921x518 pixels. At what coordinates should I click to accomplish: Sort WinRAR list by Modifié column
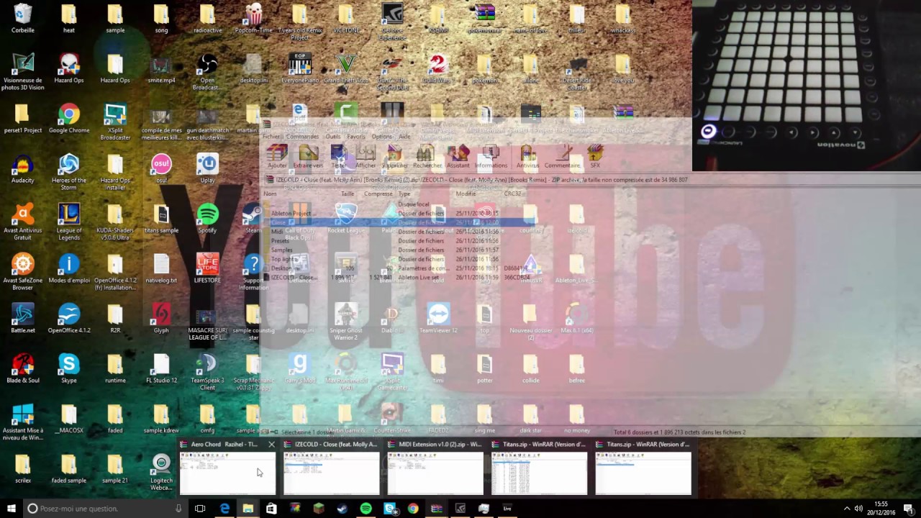(466, 194)
